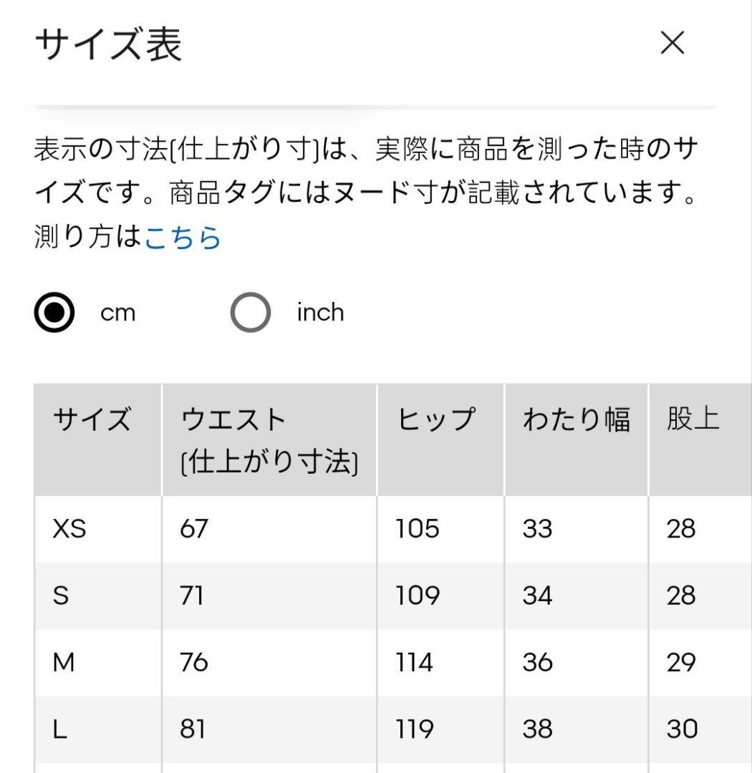
Task: Select the L size row label
Action: (x=59, y=729)
